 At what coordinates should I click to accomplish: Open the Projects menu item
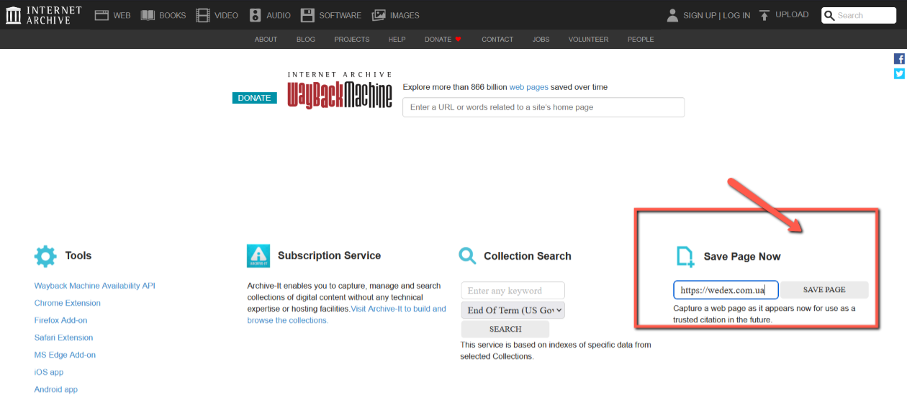(x=352, y=40)
